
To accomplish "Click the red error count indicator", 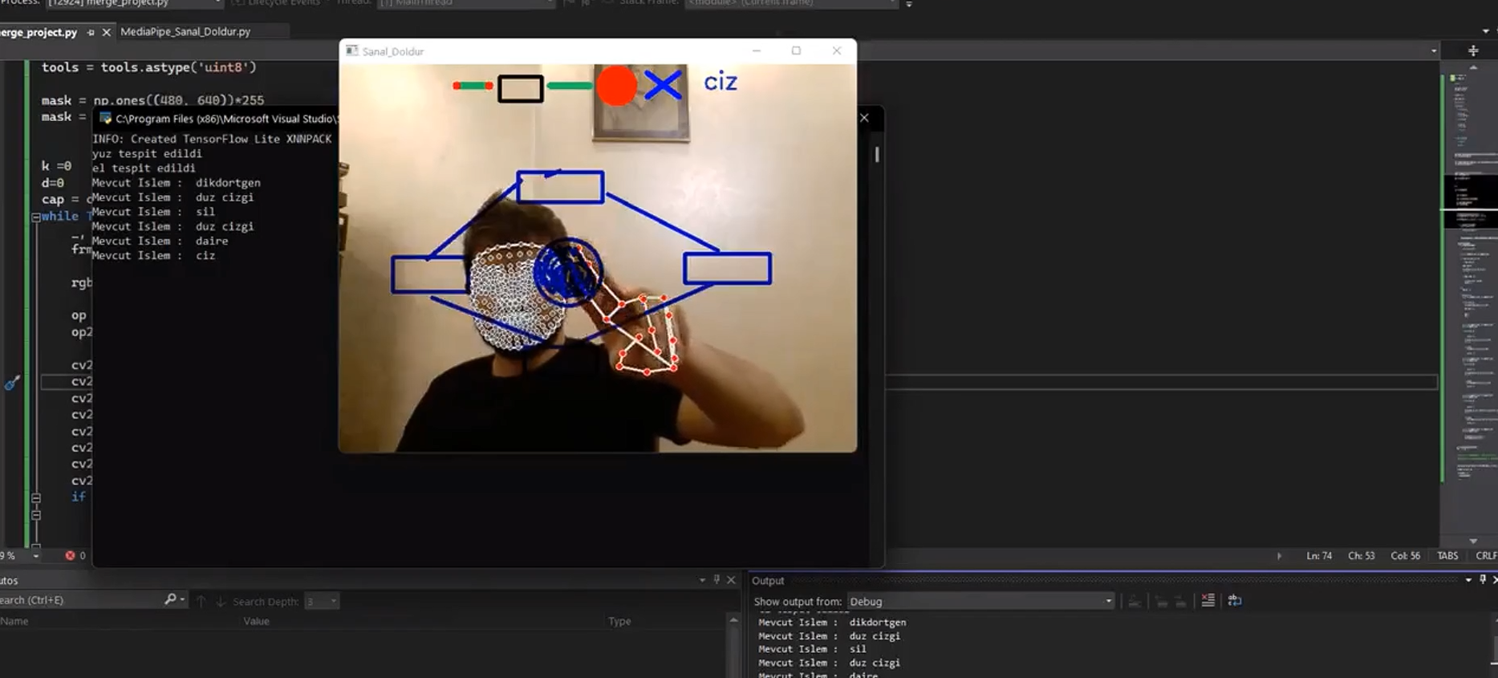I will (75, 555).
